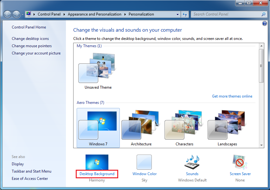Click the Back navigation arrow

(x=8, y=14)
